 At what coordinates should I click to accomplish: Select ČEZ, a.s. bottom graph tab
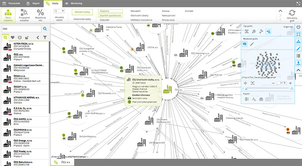tap(62, 162)
